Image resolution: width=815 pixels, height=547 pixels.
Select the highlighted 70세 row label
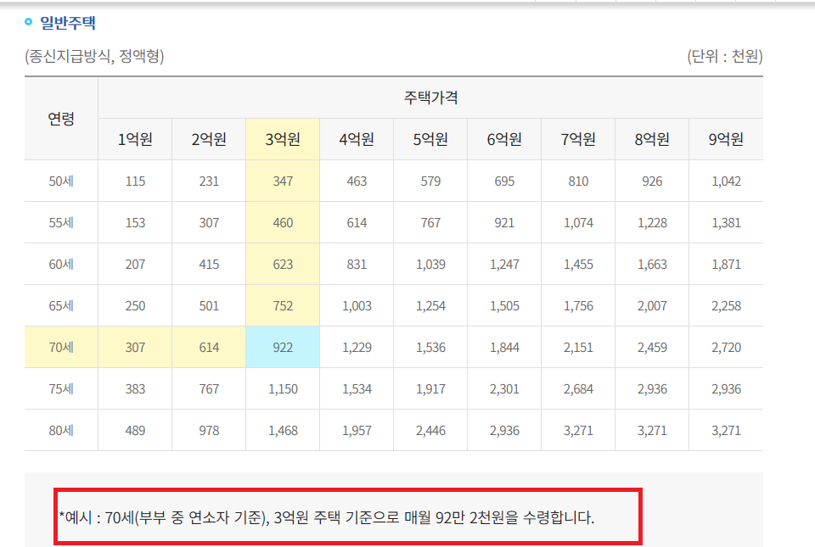[x=61, y=347]
